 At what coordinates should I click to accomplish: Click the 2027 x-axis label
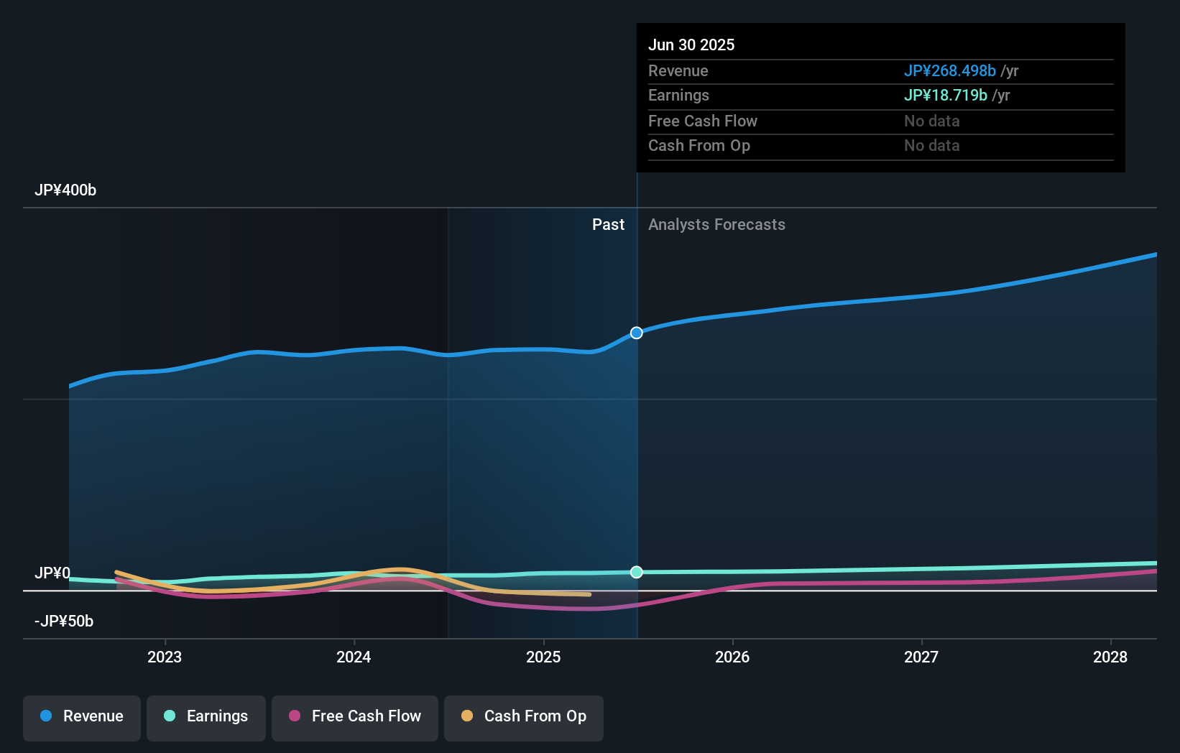click(x=921, y=657)
